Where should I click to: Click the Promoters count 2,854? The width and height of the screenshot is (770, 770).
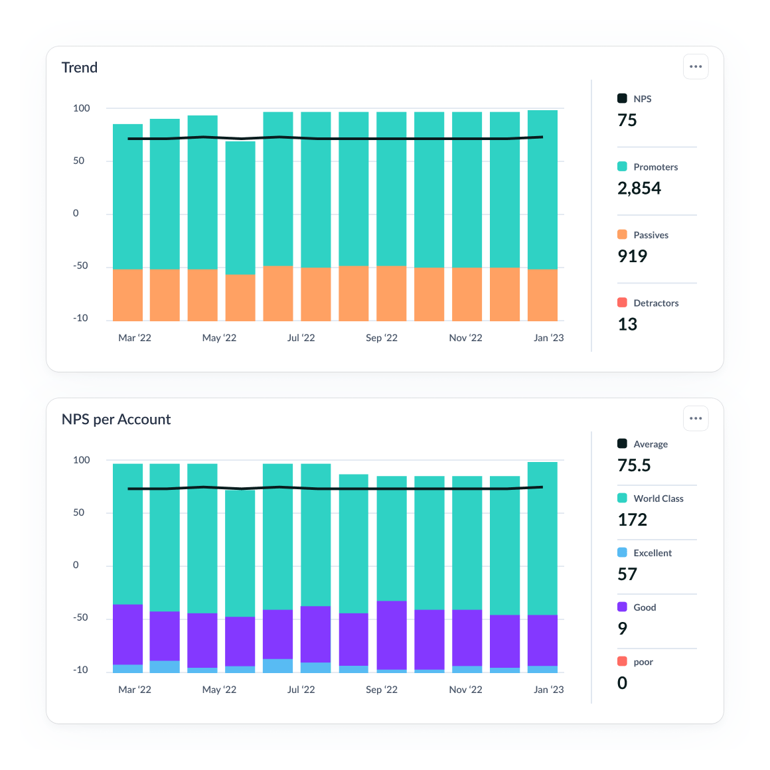[639, 188]
